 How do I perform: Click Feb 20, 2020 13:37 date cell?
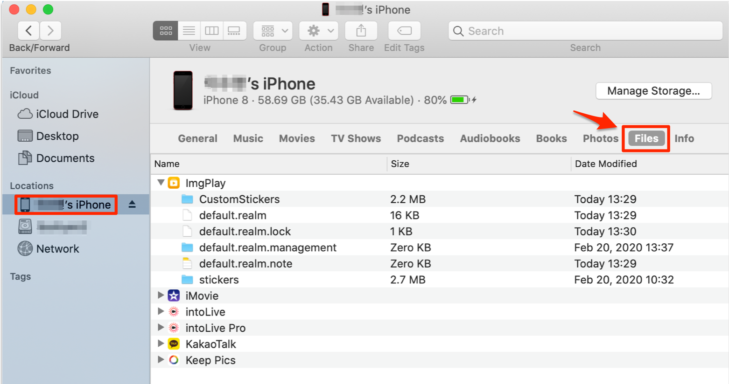(x=624, y=247)
